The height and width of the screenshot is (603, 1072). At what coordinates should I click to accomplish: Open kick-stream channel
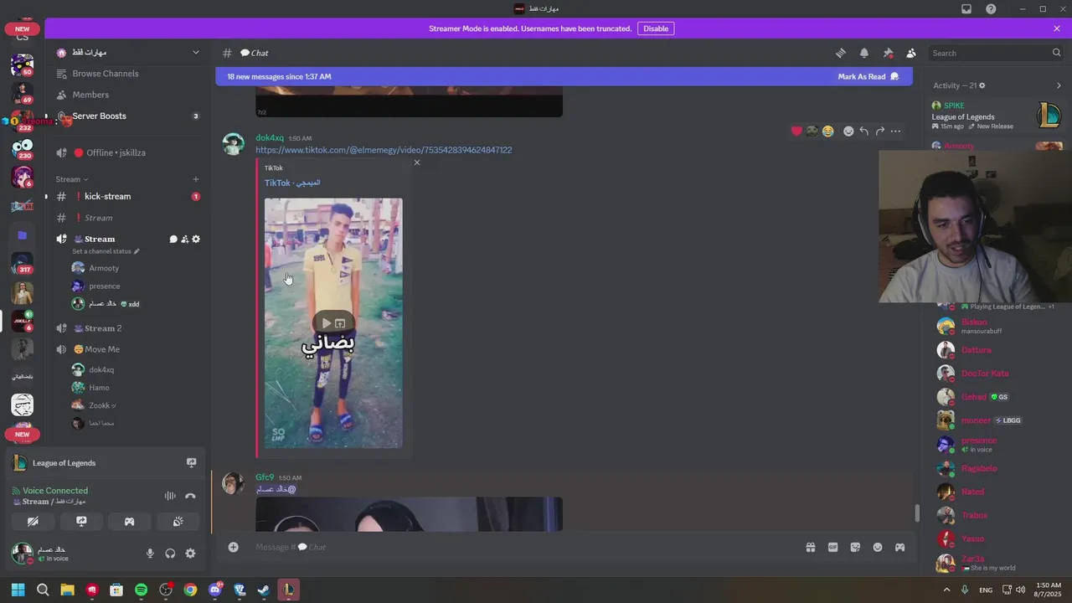pos(127,197)
